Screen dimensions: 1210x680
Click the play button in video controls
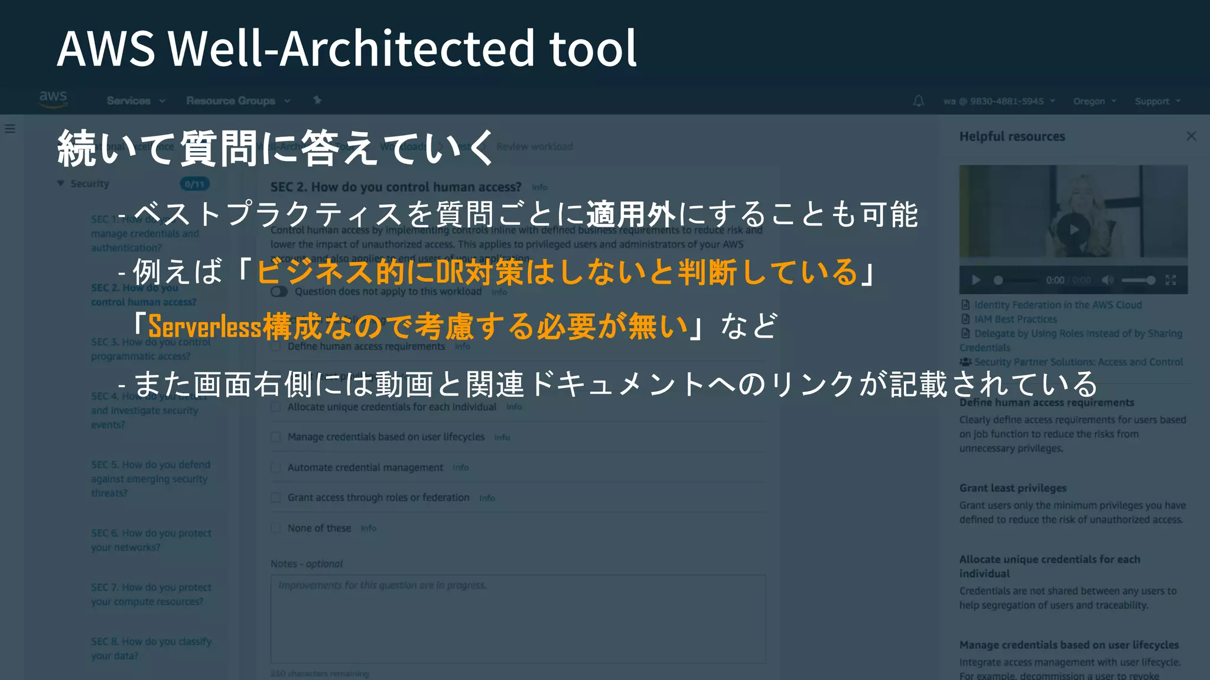[976, 280]
